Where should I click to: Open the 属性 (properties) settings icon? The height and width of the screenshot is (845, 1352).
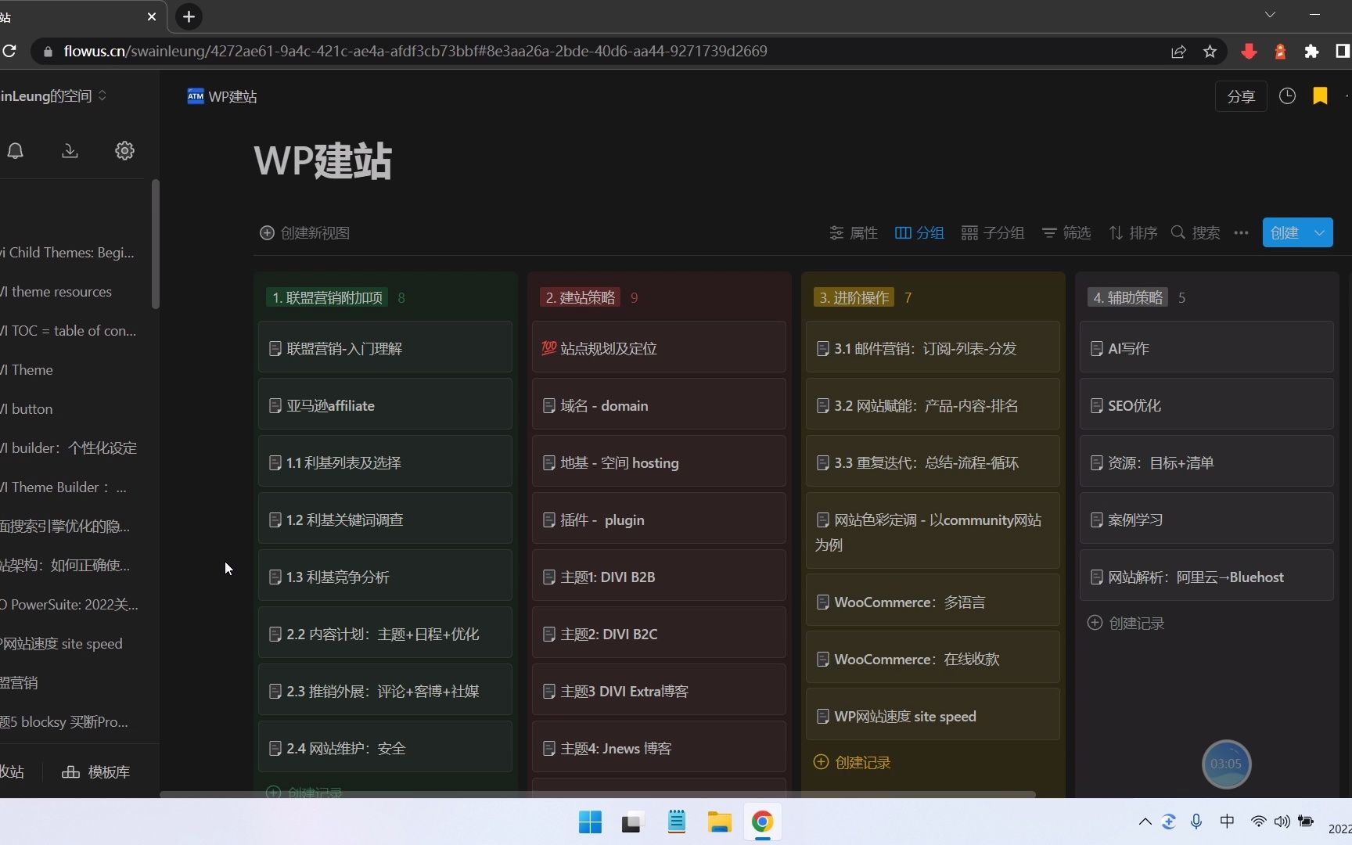click(836, 232)
